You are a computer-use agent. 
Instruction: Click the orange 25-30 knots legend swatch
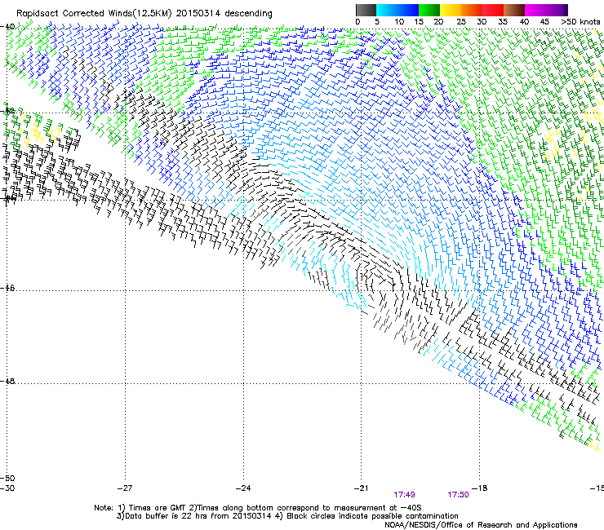pos(472,10)
